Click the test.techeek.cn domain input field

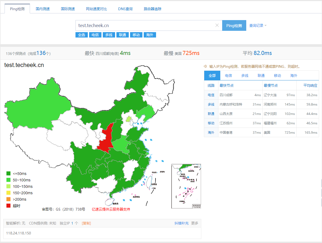point(145,25)
